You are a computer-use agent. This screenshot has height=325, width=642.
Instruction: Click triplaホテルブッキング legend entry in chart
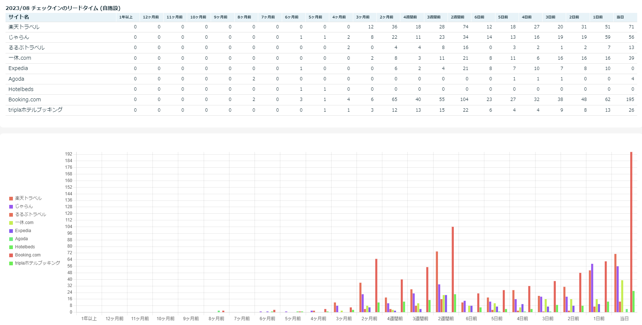pos(37,263)
